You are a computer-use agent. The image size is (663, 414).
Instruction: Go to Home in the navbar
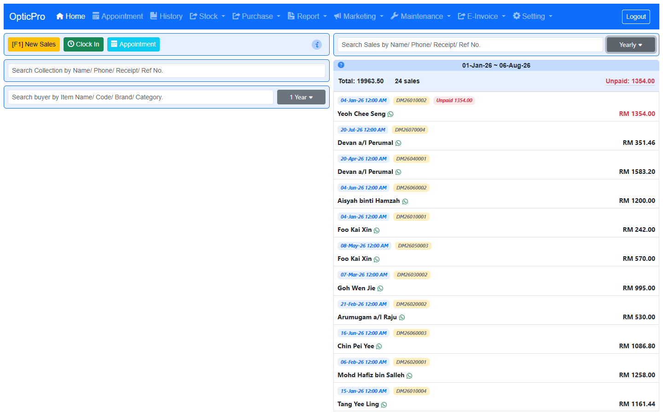tap(70, 16)
